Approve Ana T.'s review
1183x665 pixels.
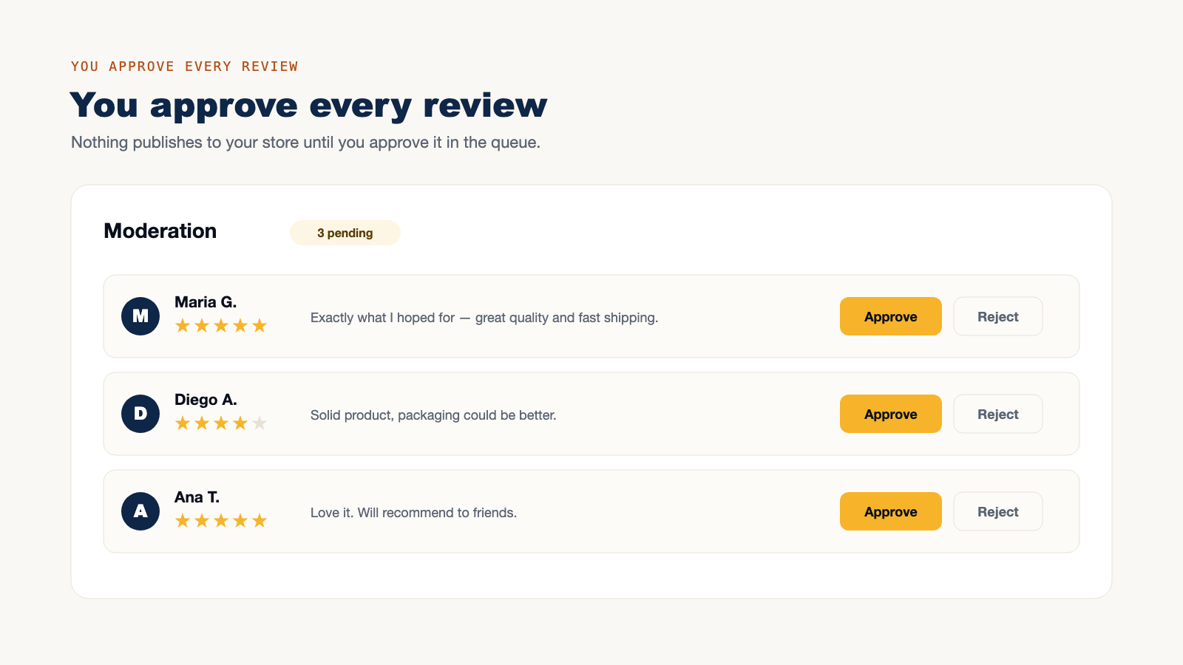coord(890,511)
